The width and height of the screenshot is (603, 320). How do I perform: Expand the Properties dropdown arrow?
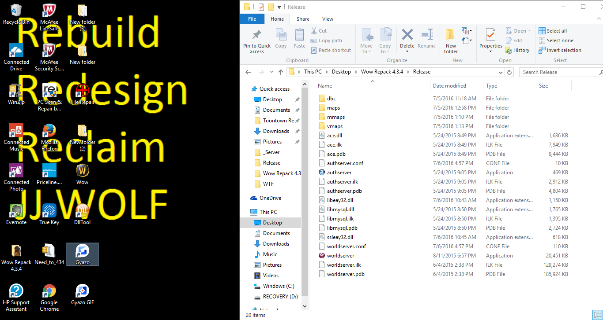point(490,51)
